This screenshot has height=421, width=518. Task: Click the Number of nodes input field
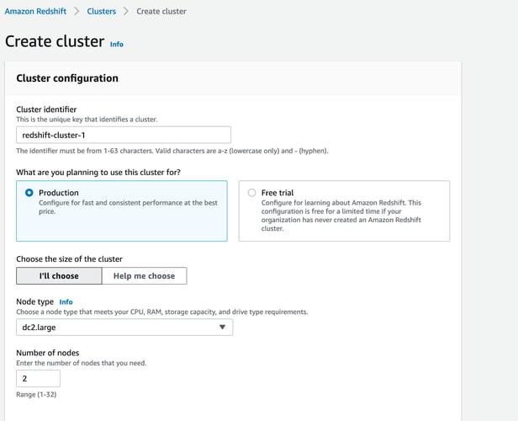(39, 378)
